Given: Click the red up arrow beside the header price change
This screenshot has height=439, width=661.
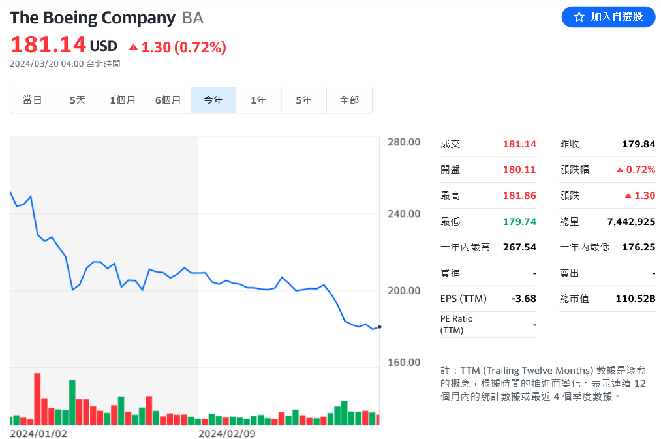Looking at the screenshot, I should (133, 47).
